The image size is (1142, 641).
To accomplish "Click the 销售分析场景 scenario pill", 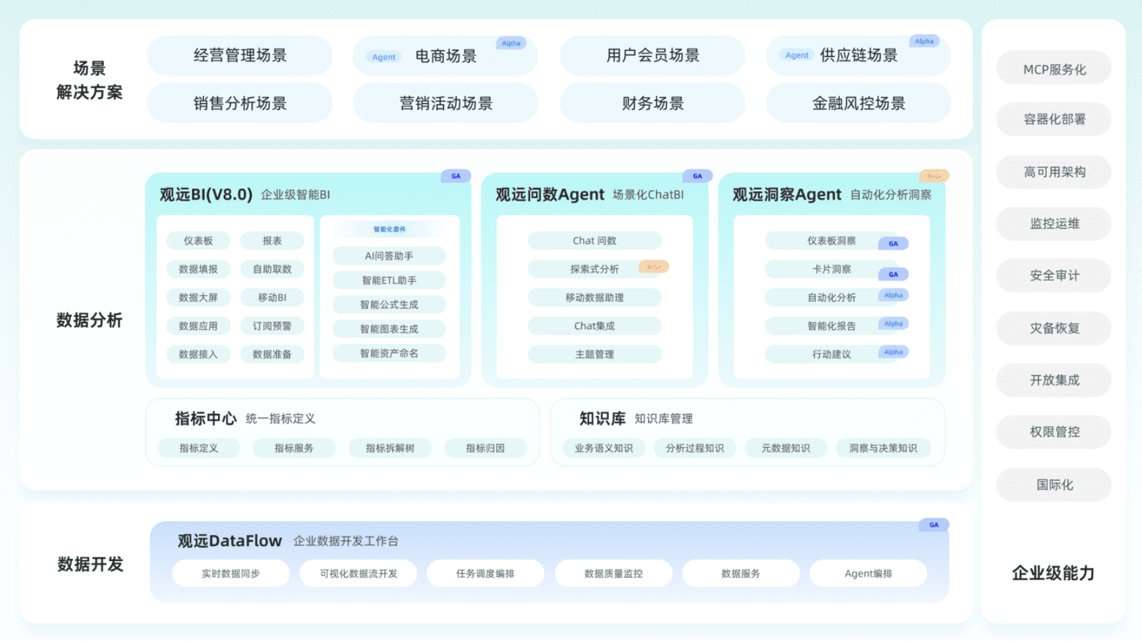I will 240,103.
